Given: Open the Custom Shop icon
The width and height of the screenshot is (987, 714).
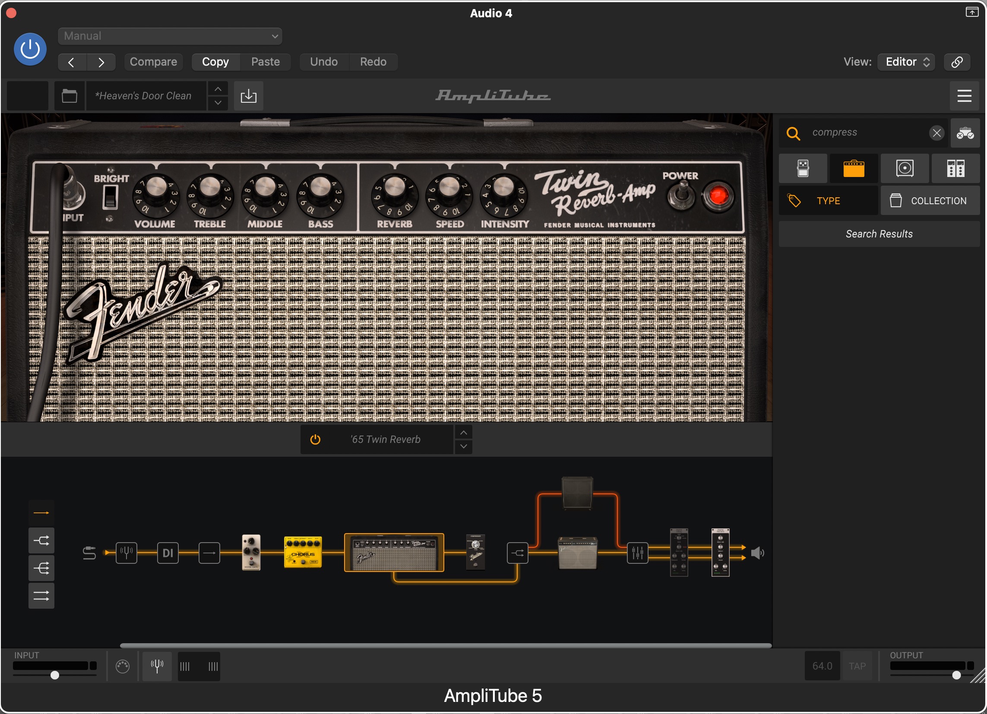Looking at the screenshot, I should [x=965, y=133].
